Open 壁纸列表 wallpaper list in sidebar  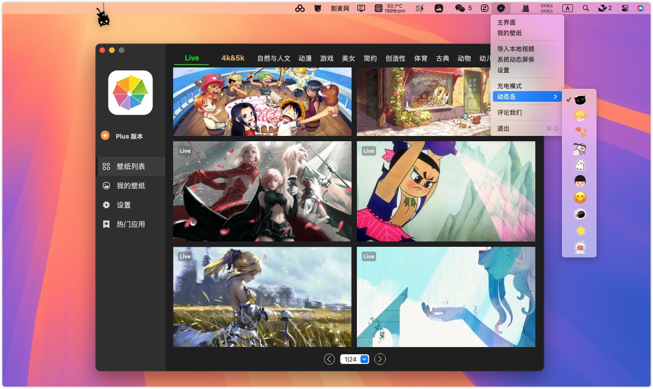[x=131, y=166]
